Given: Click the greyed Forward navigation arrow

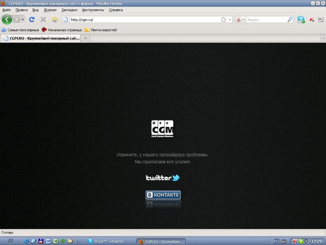Looking at the screenshot, I should pyautogui.click(x=16, y=20).
